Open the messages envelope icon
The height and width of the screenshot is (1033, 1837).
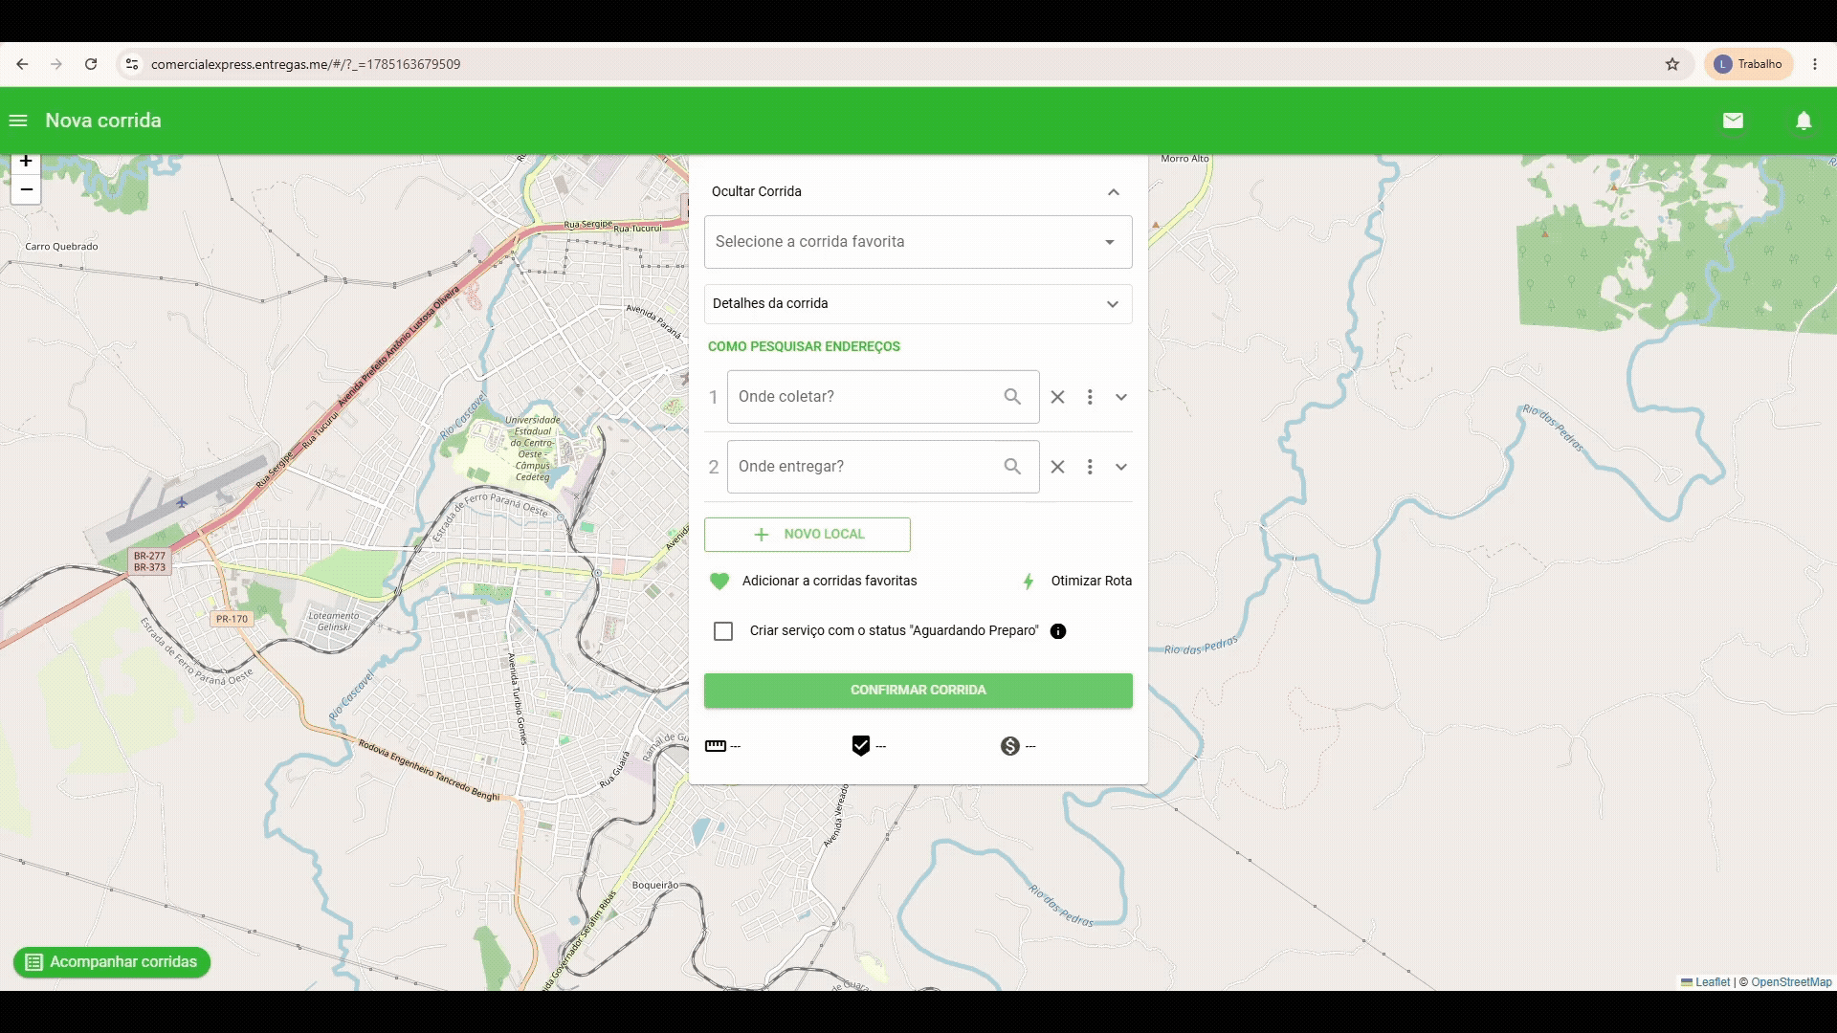pyautogui.click(x=1733, y=121)
